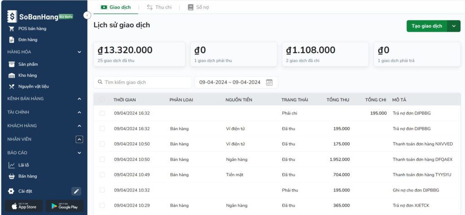This screenshot has height=215, width=465.
Task: Click the pencil edit icon beside Cài đặt
Action: click(x=76, y=191)
